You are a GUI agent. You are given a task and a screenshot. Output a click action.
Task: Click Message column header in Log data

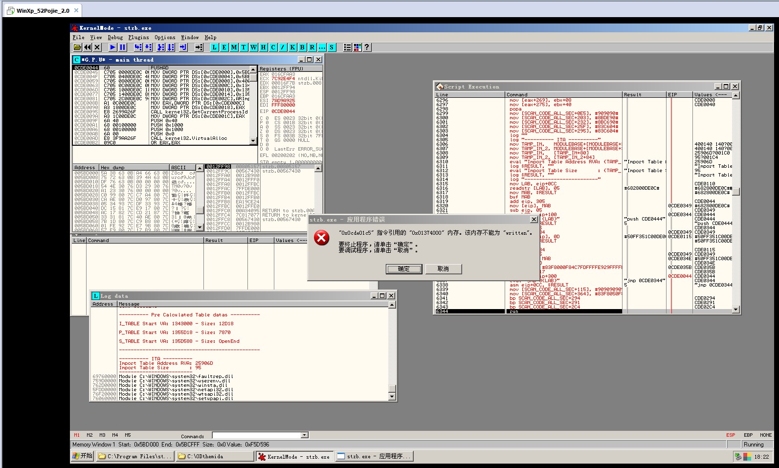[252, 304]
